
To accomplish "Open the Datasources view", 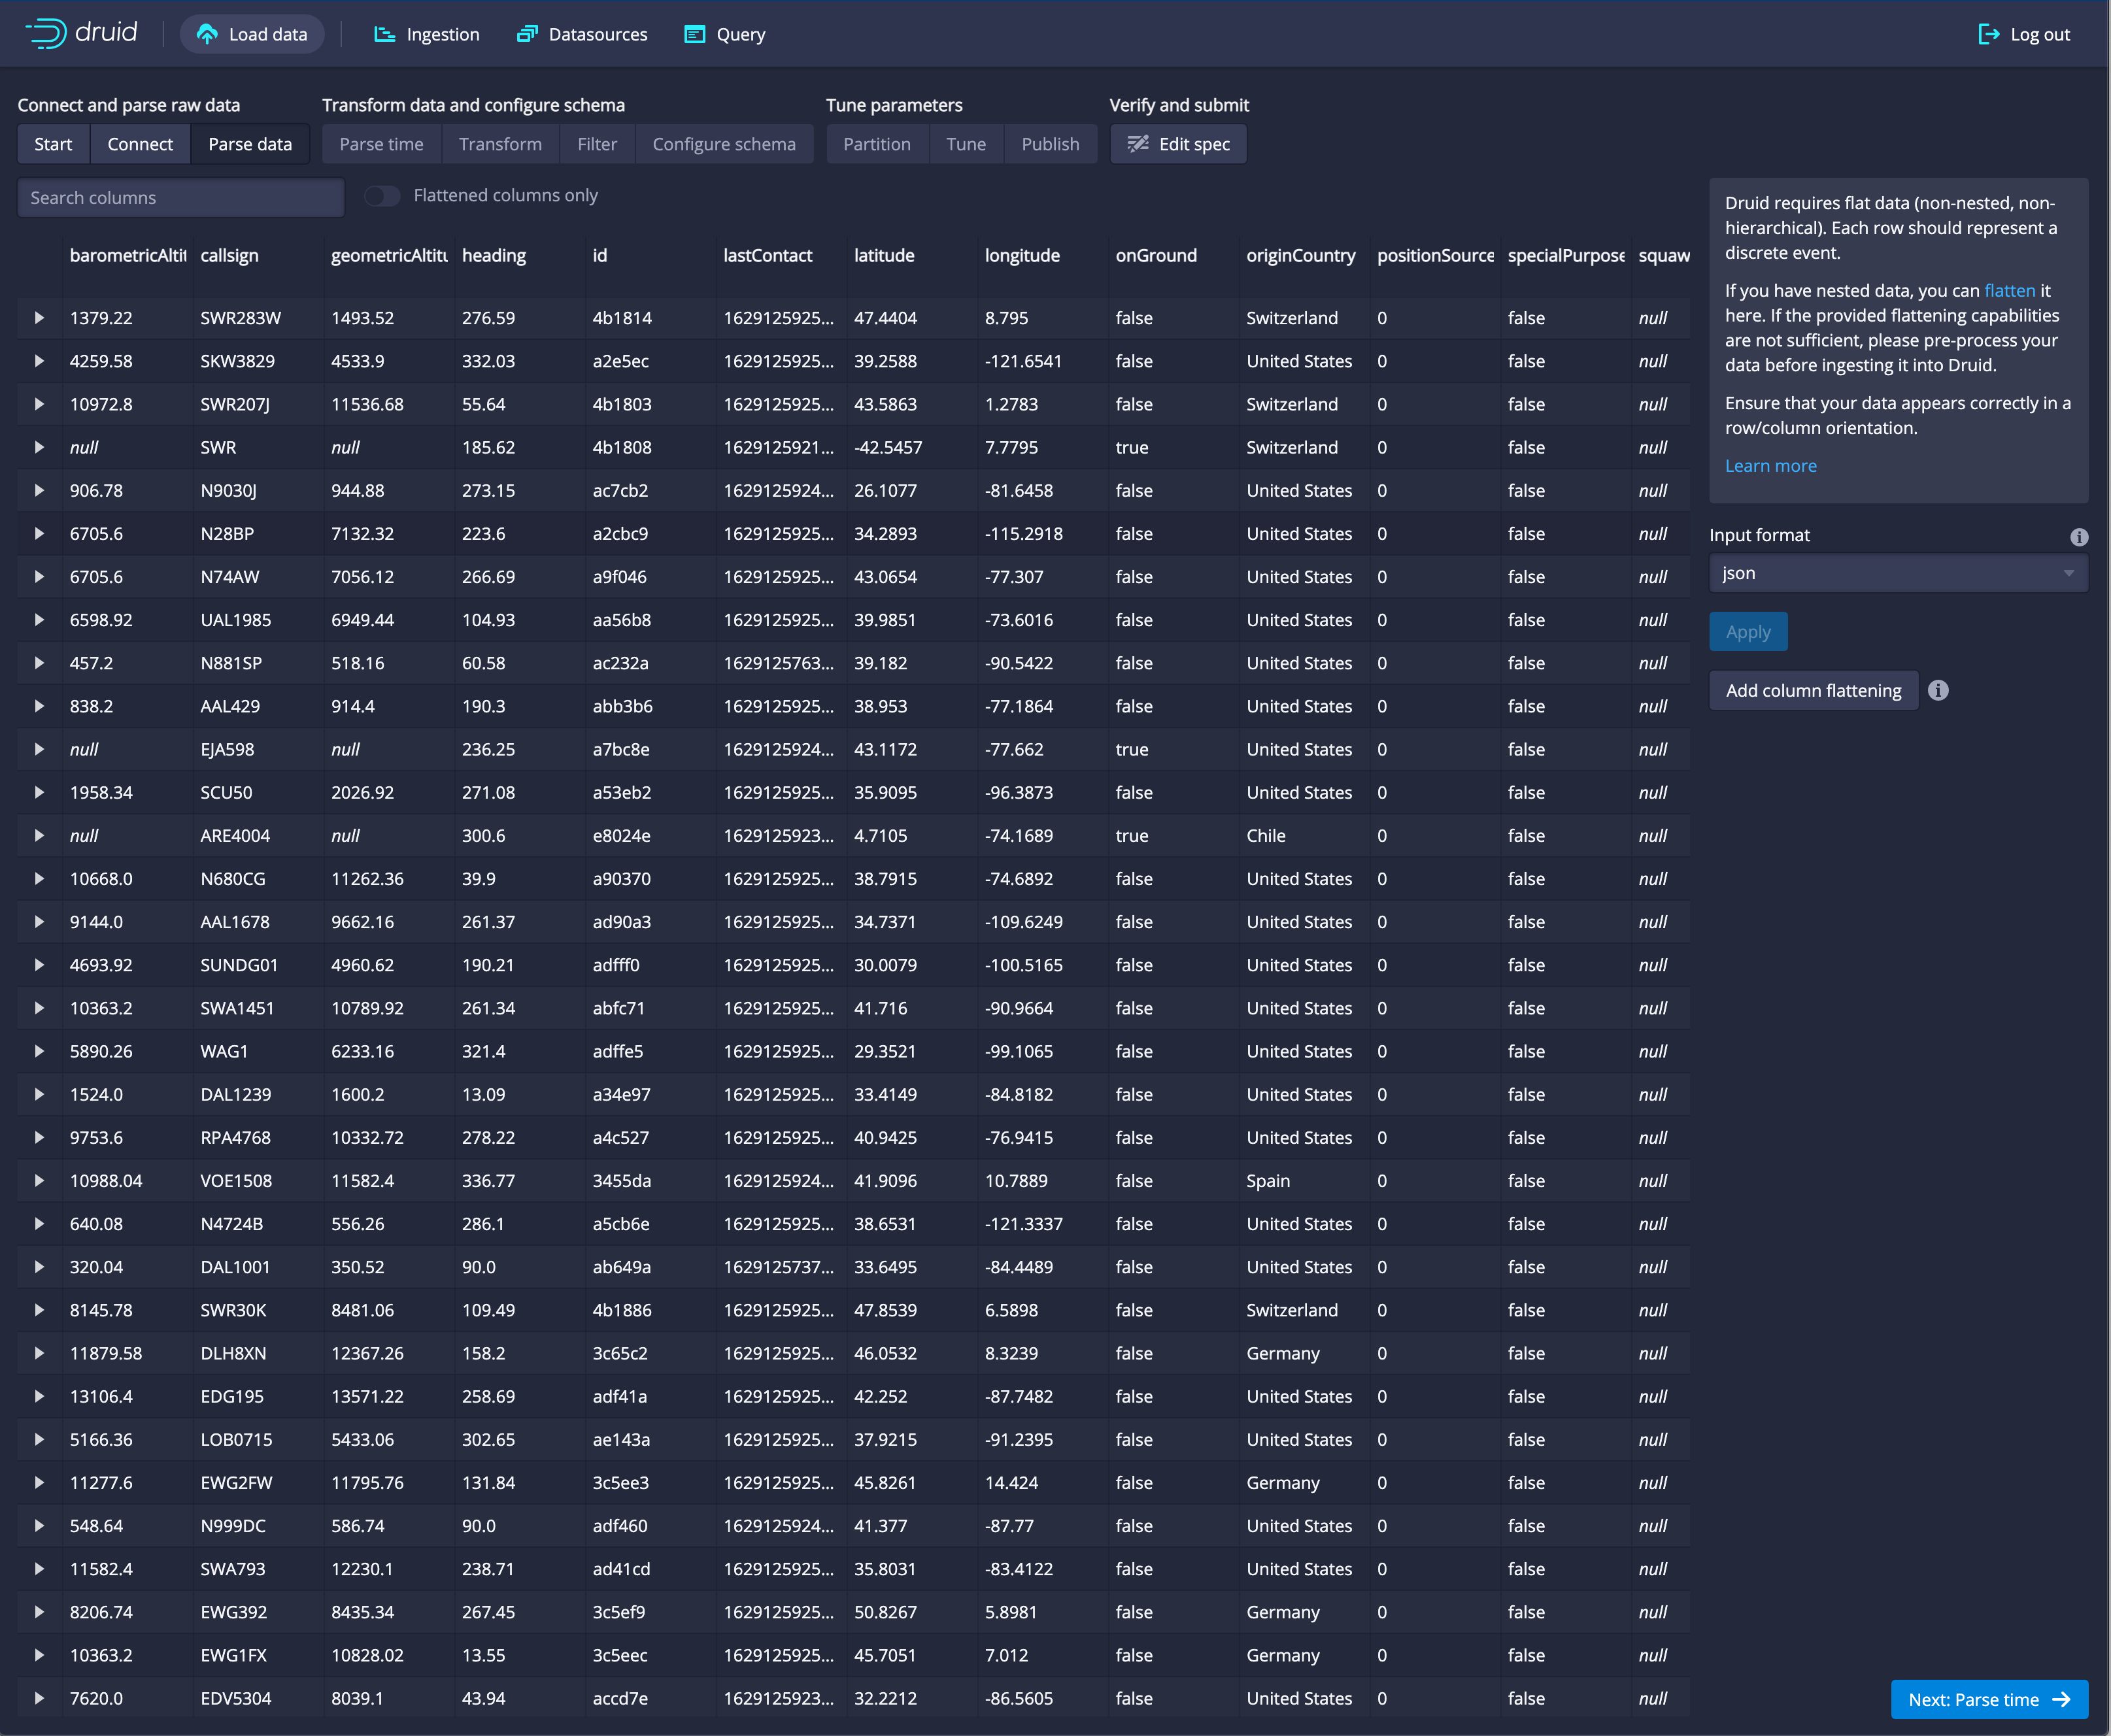I will tap(582, 34).
